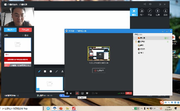Click the share icon beside settings gear

[145, 4]
